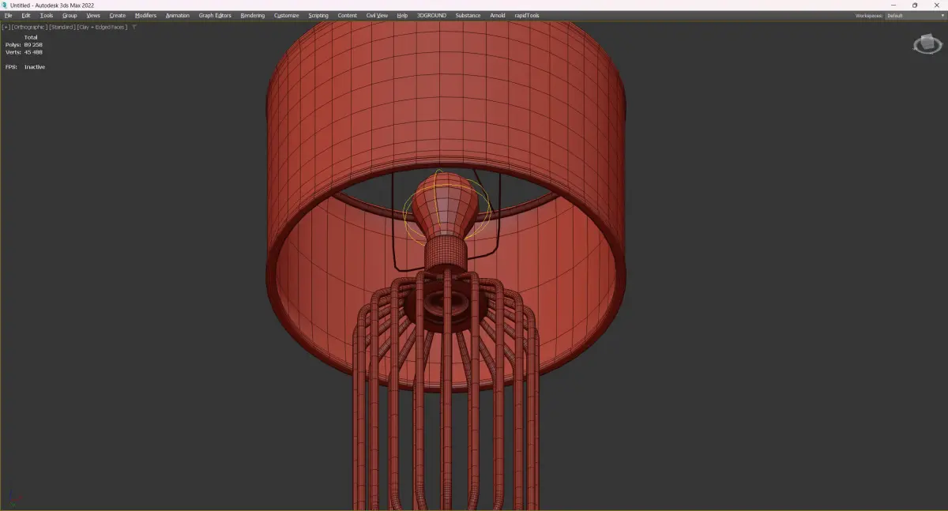This screenshot has height=511, width=948.
Task: Open the Group menu
Action: [x=70, y=15]
